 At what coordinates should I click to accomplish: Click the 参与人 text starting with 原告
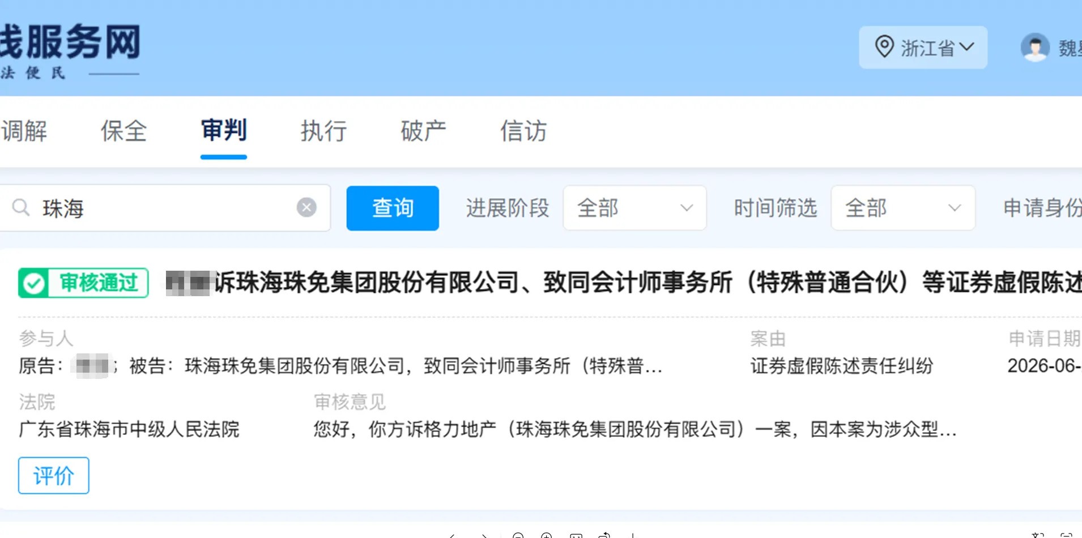coord(340,366)
